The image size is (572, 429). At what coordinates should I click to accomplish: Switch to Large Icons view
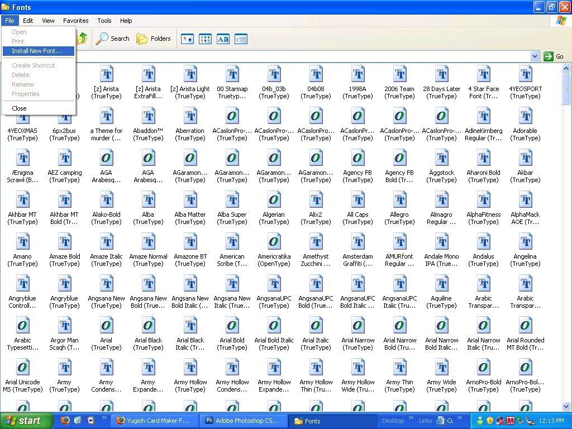pos(187,39)
